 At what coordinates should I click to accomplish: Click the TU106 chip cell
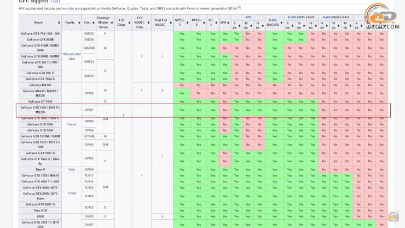pos(89,188)
